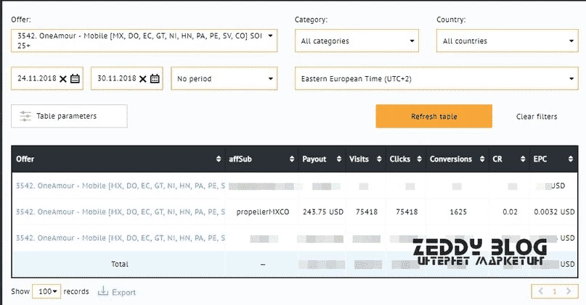Image resolution: width=586 pixels, height=305 pixels.
Task: Open the Offer dropdown selector
Action: (x=145, y=41)
